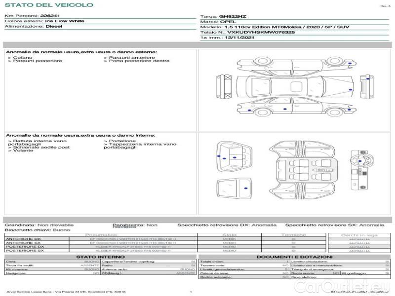The width and height of the screenshot is (395, 296).
Task: Click the STATO DEL VEICOLO heading
Action: click(48, 5)
